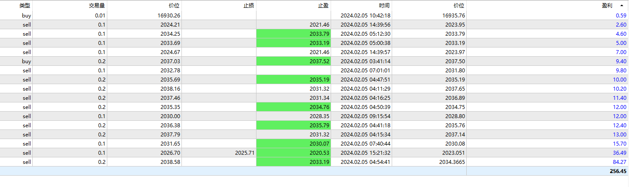
Task: Click open price 2037.03
Action: [x=170, y=61]
